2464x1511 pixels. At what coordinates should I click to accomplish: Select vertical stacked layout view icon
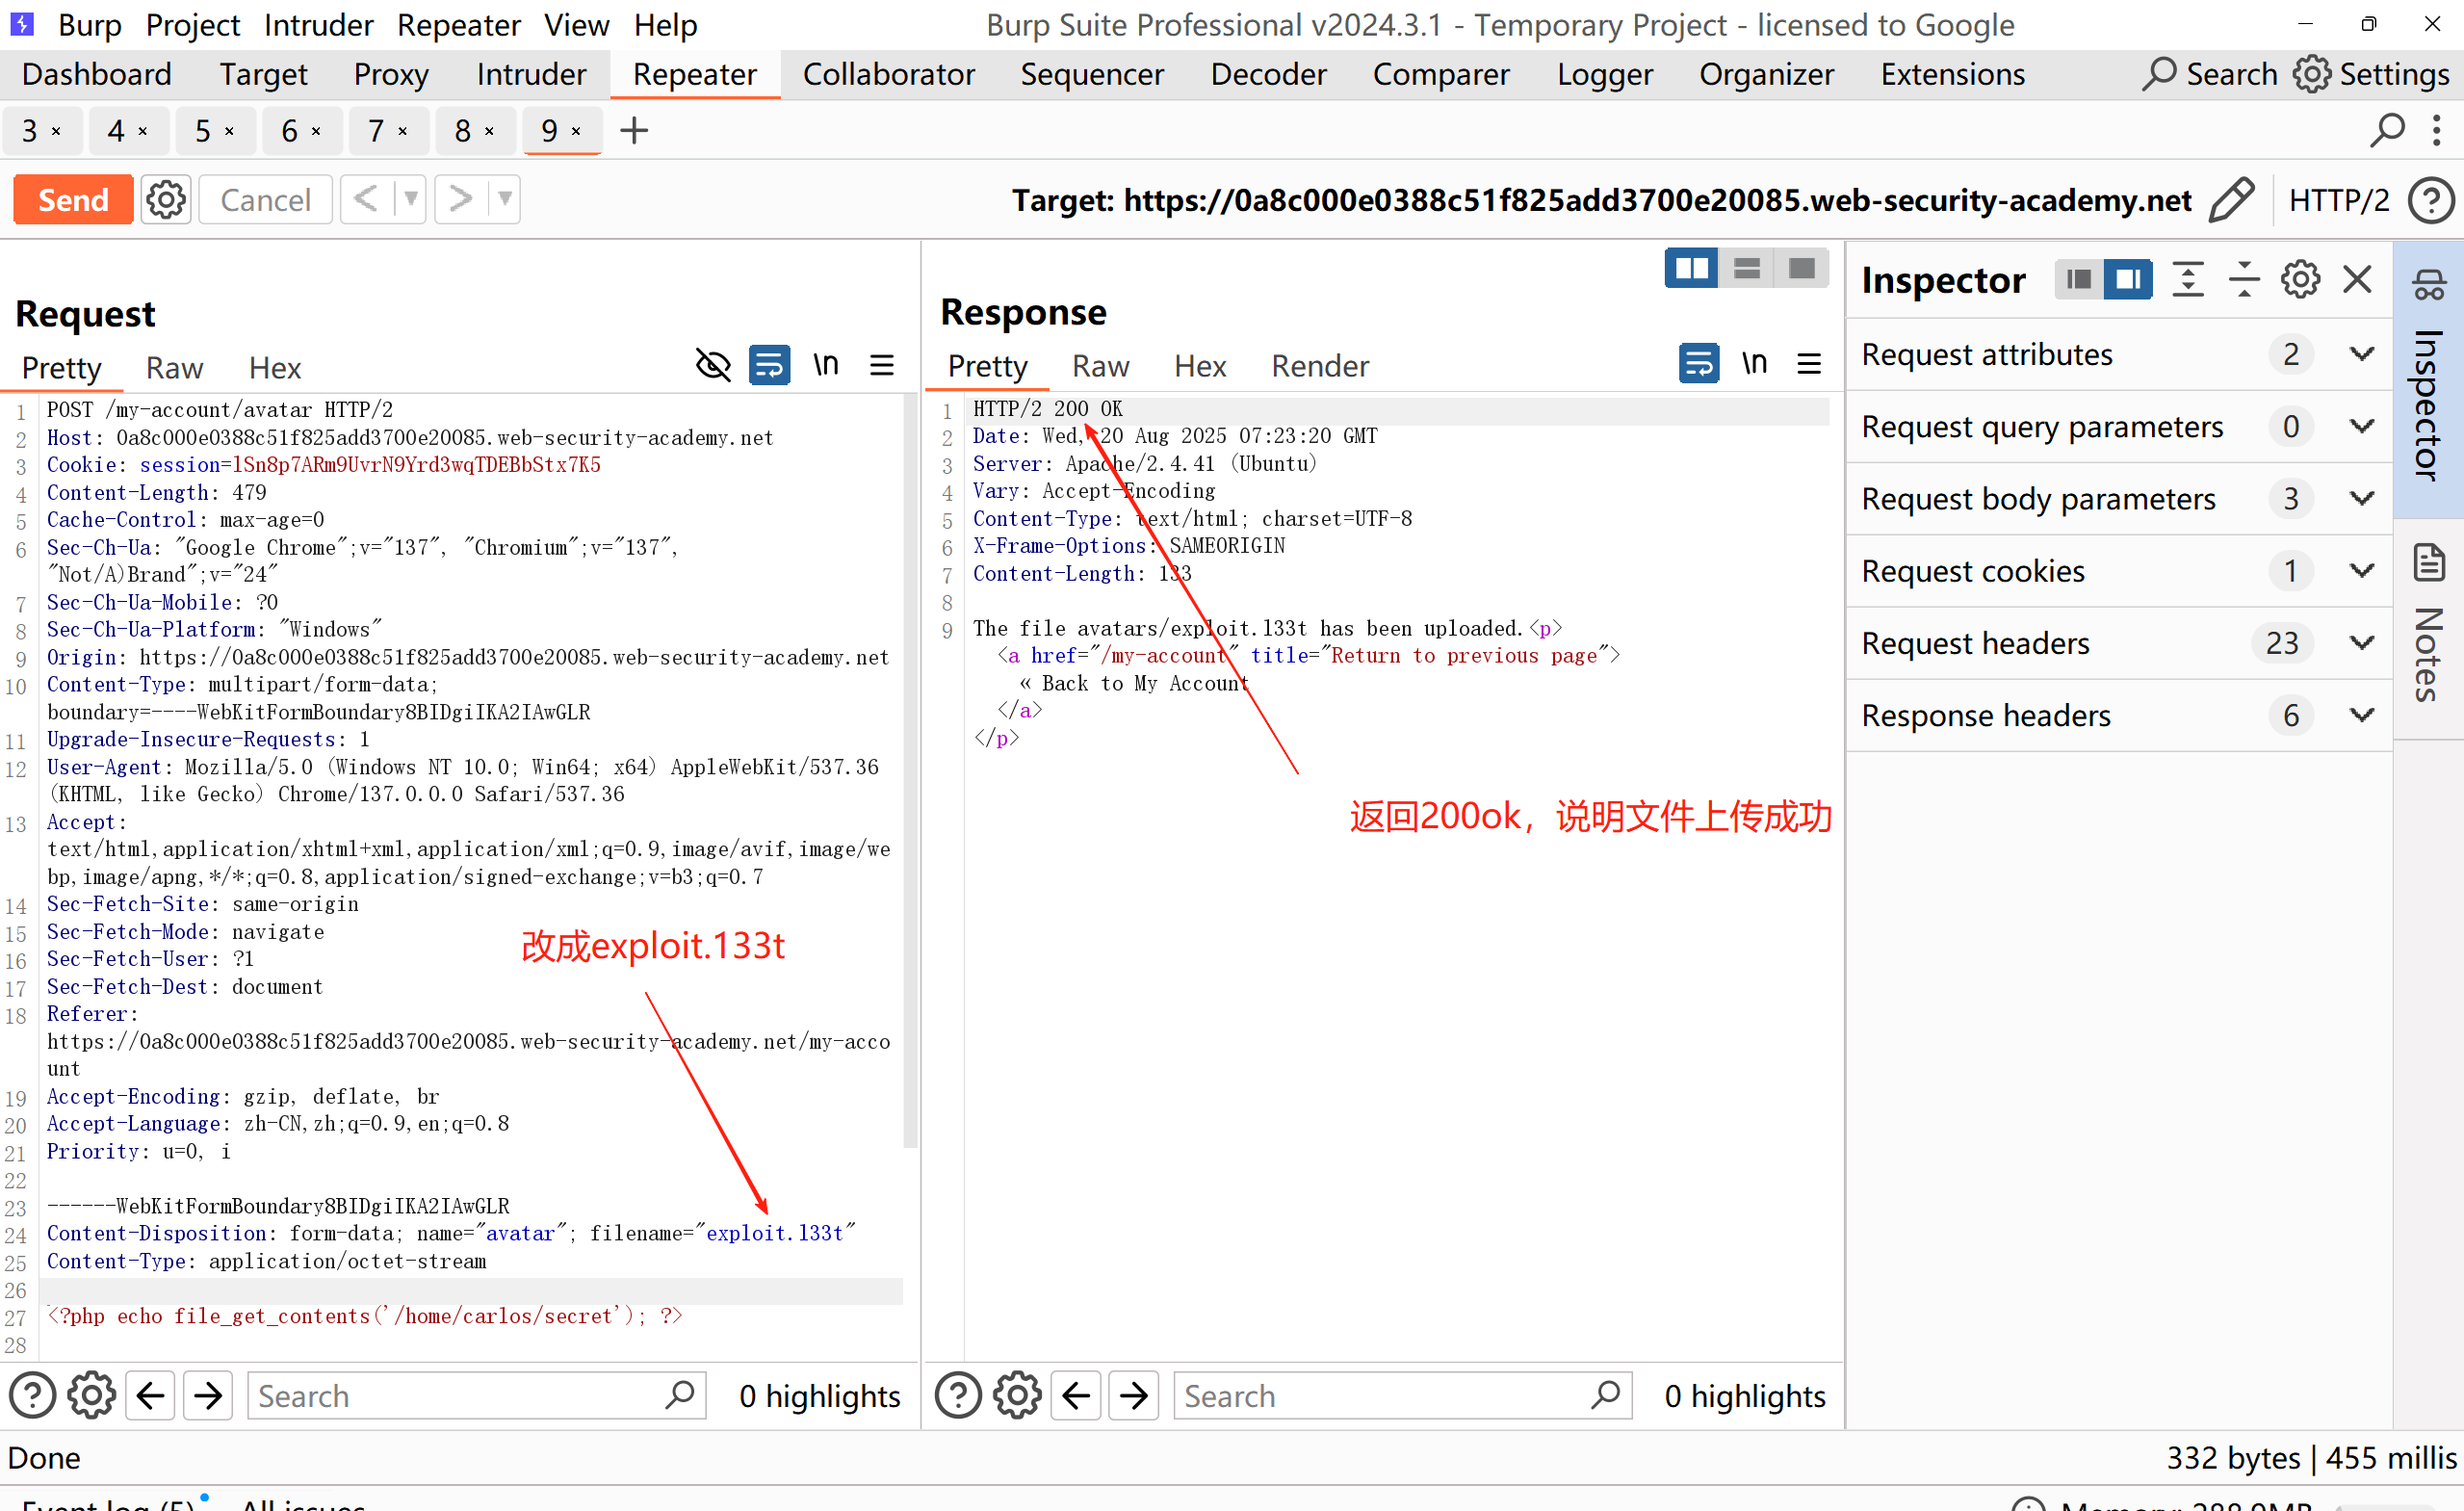pyautogui.click(x=1747, y=268)
